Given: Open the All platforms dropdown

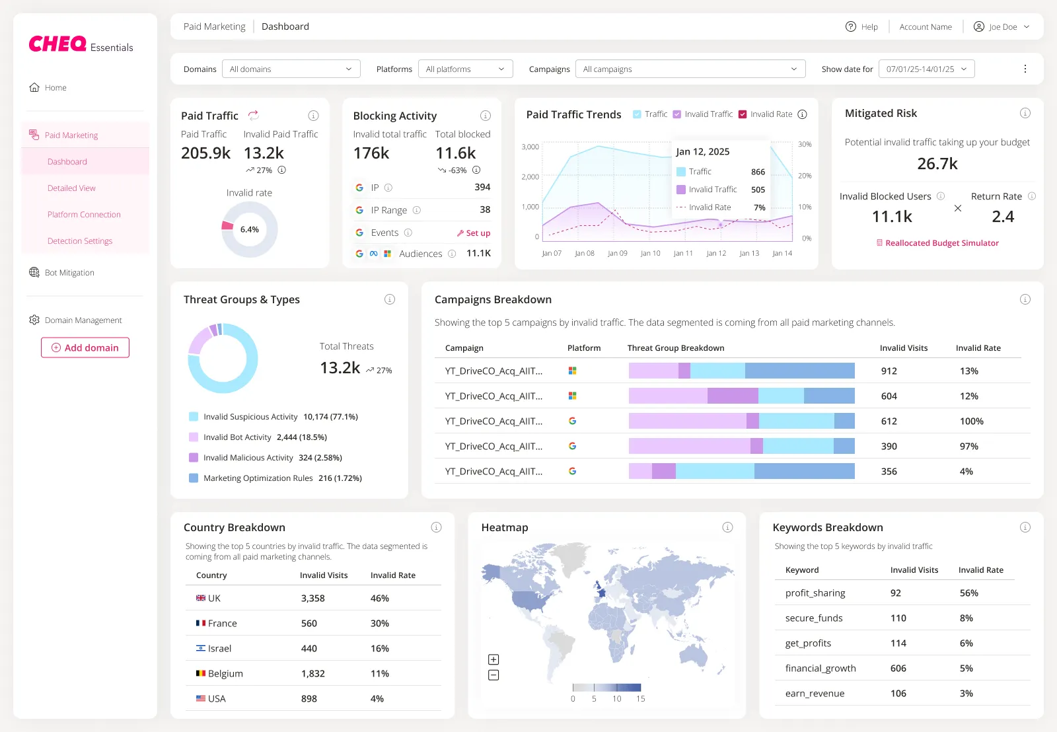Looking at the screenshot, I should [466, 69].
